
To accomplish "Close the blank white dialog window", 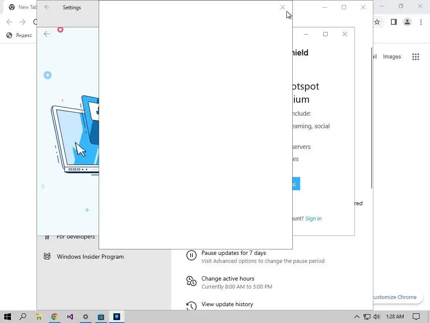I will pyautogui.click(x=283, y=8).
